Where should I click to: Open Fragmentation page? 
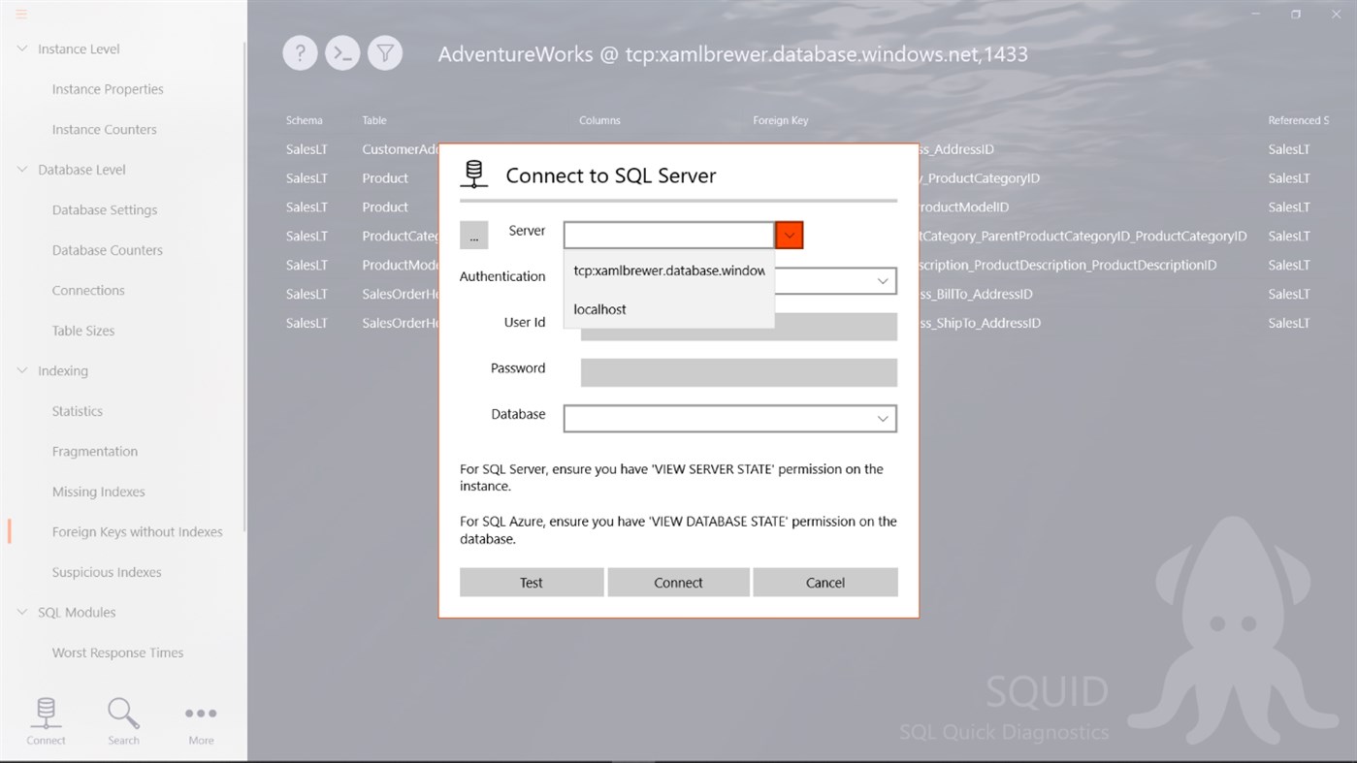pos(95,451)
